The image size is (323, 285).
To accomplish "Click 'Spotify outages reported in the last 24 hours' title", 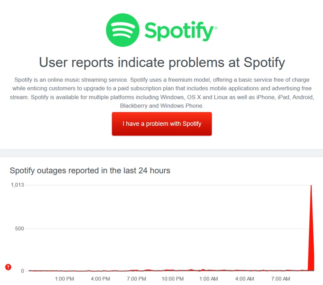I will pos(90,171).
